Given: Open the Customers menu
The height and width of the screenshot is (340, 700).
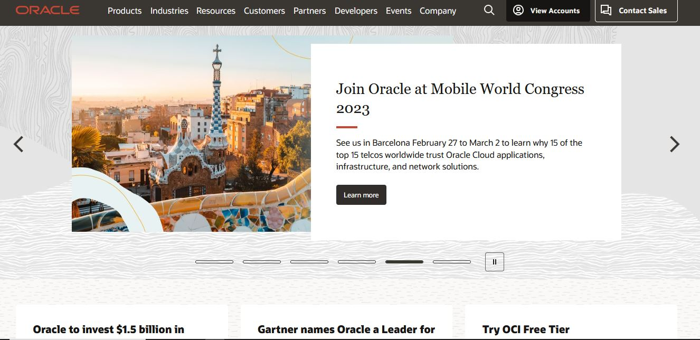Looking at the screenshot, I should pos(264,11).
